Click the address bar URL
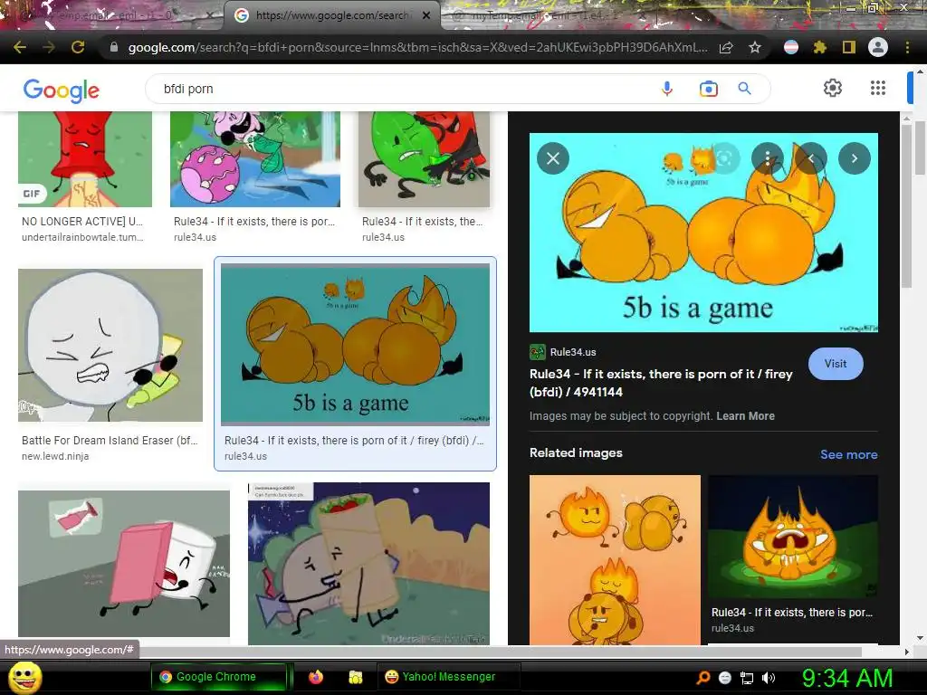The height and width of the screenshot is (695, 927). 417,47
